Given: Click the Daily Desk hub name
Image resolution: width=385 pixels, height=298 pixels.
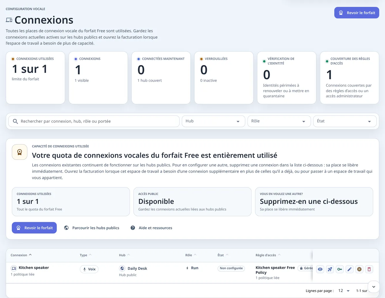Looking at the screenshot, I should [137, 268].
